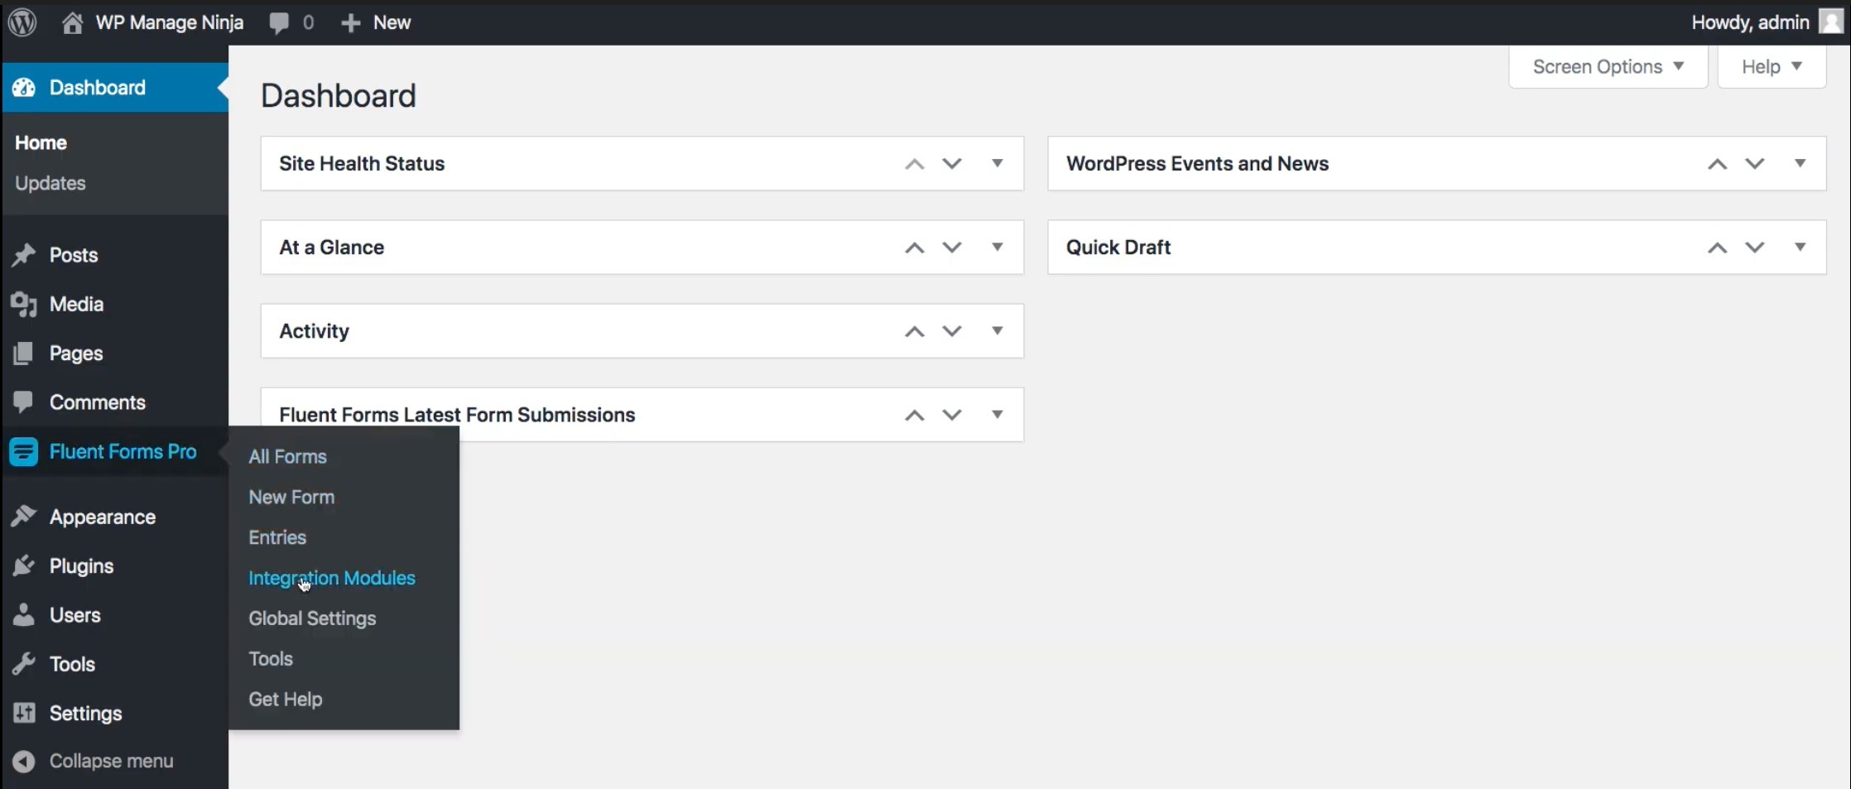Image resolution: width=1851 pixels, height=789 pixels.
Task: Open All Forms in the flyout menu
Action: 288,457
